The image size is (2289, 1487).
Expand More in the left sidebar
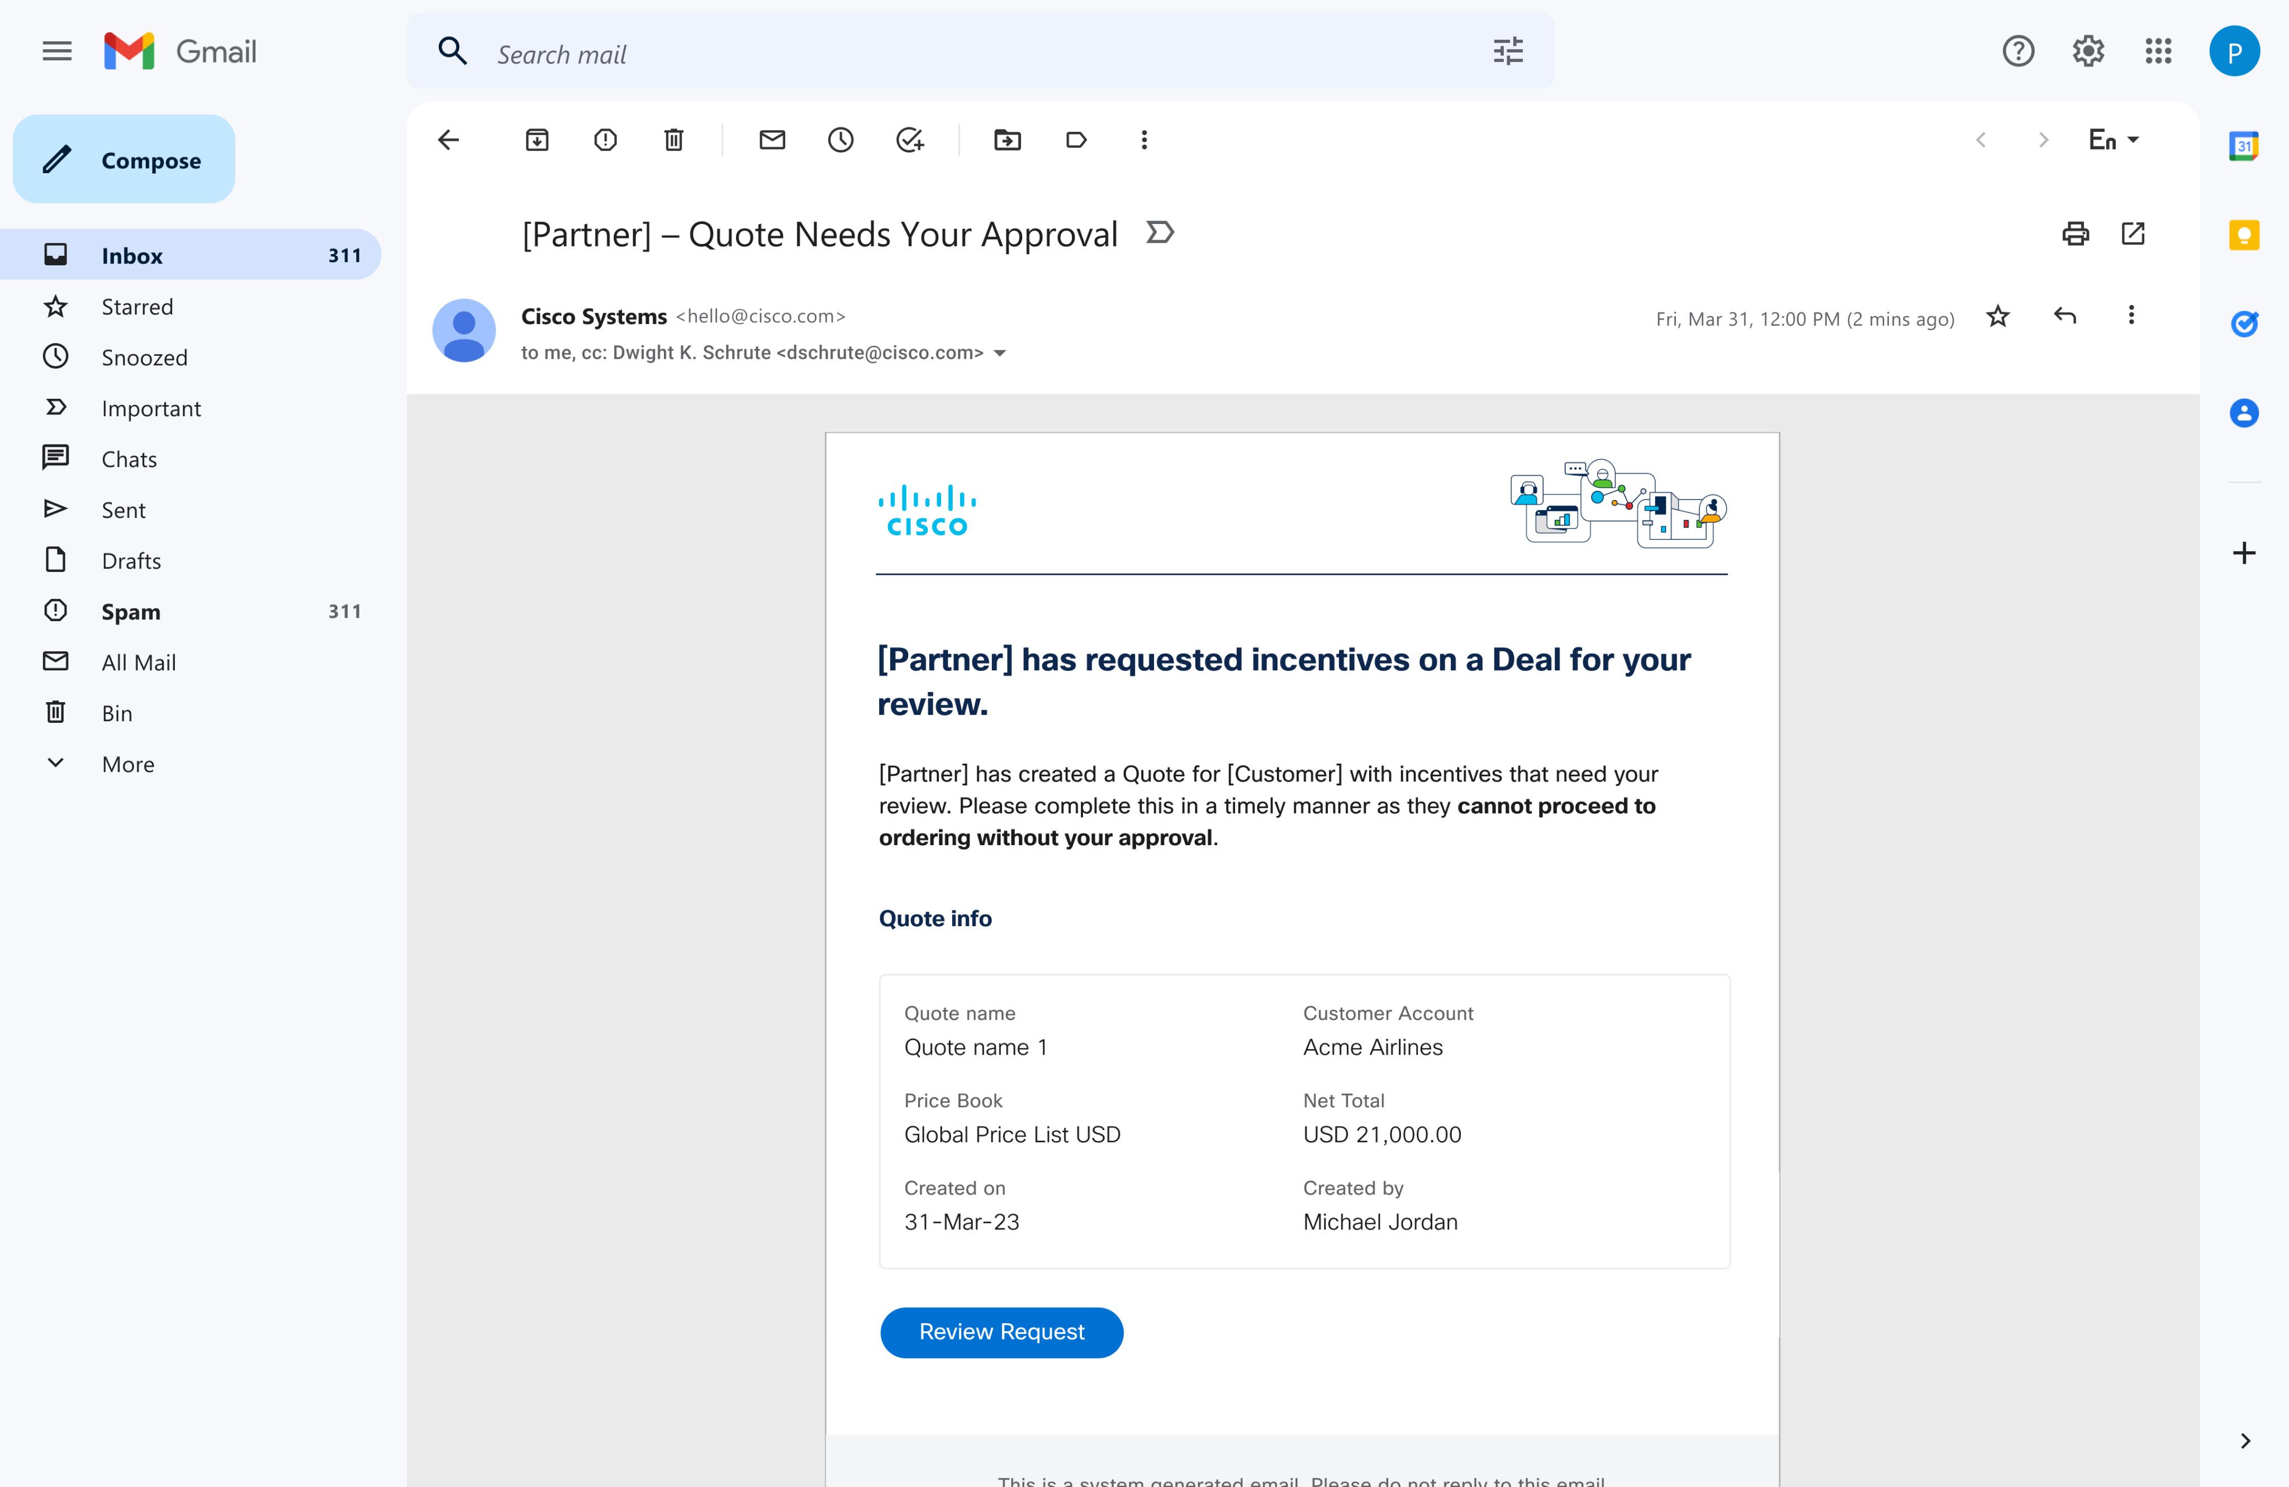click(x=128, y=764)
